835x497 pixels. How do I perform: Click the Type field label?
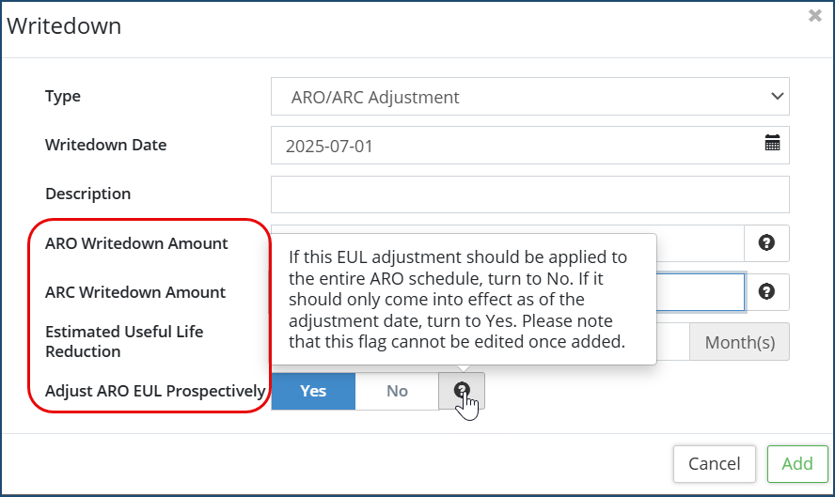point(63,96)
